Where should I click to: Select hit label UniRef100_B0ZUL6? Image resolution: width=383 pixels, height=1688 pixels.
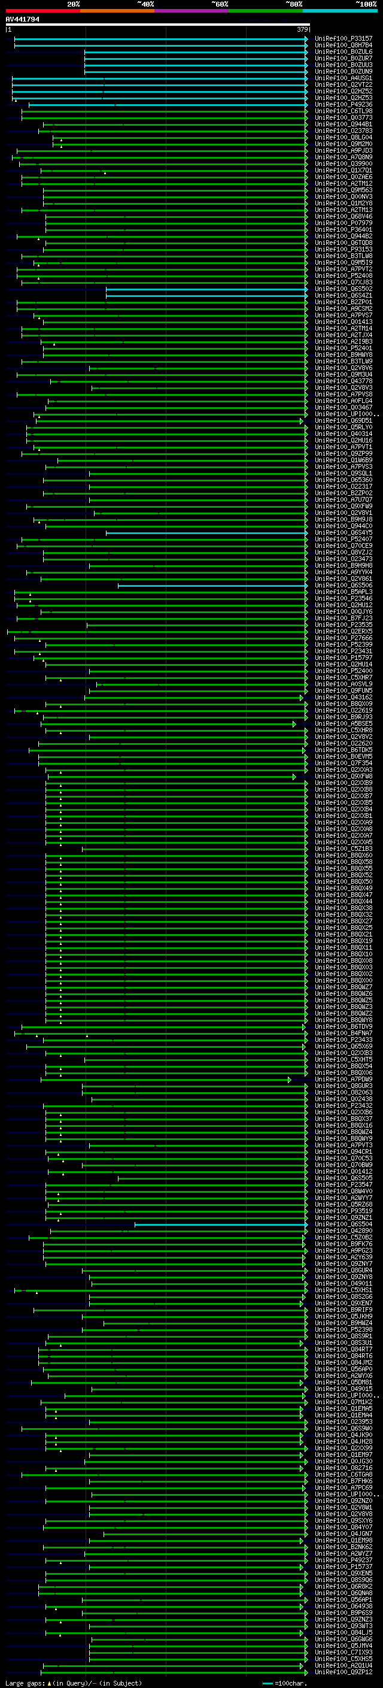[344, 51]
